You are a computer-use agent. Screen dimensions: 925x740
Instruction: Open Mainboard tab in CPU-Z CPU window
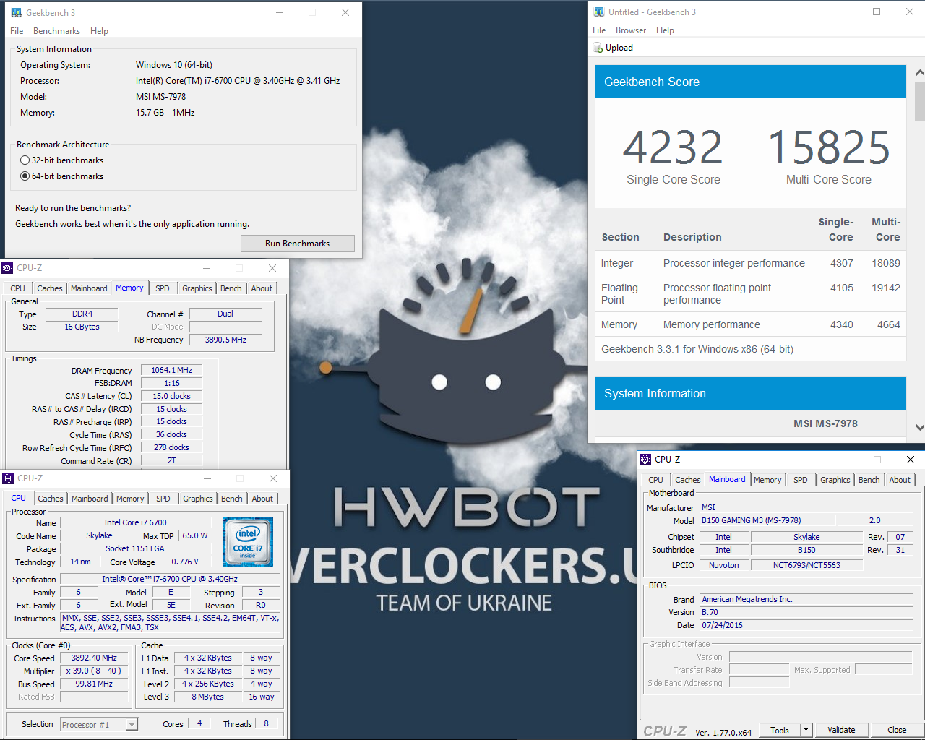[x=90, y=499]
